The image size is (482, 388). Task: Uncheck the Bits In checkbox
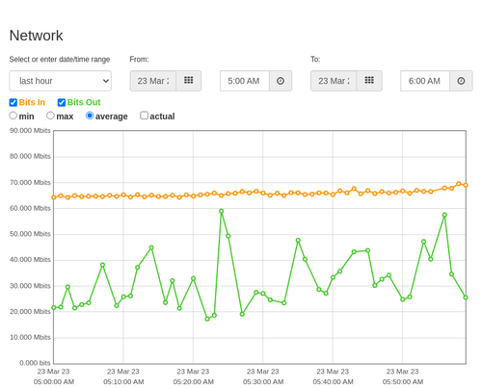(13, 102)
